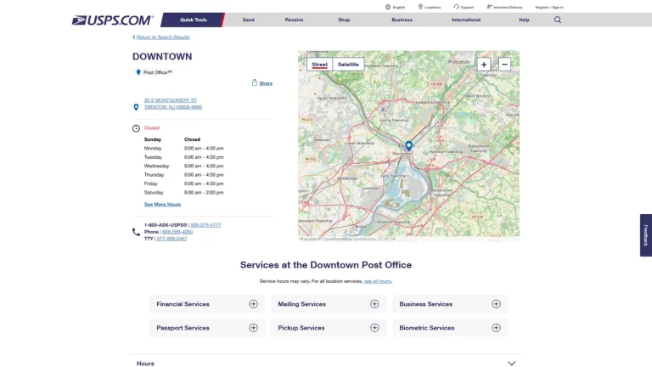Zoom out the map with minus button
The height and width of the screenshot is (367, 652).
click(x=504, y=65)
